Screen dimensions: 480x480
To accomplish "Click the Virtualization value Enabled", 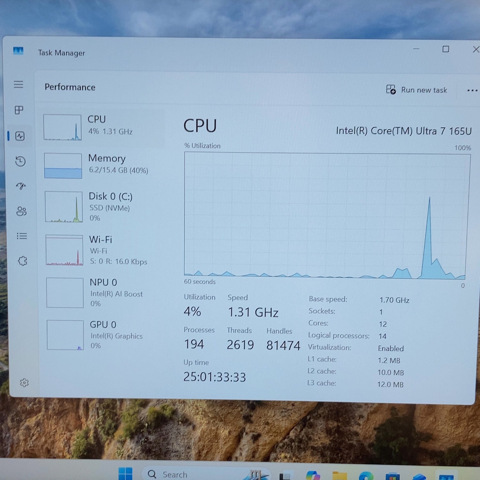I will (391, 348).
